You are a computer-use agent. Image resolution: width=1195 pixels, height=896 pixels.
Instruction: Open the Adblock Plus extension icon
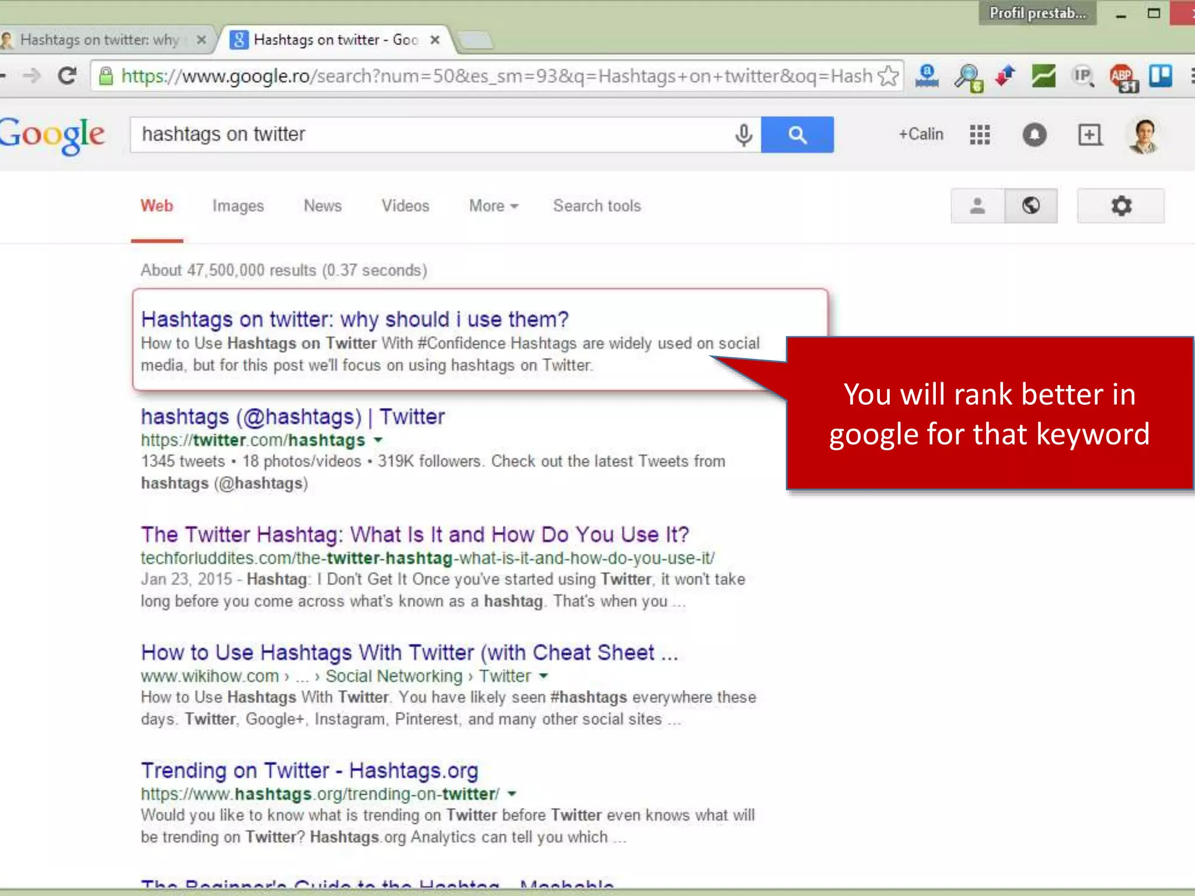1123,78
